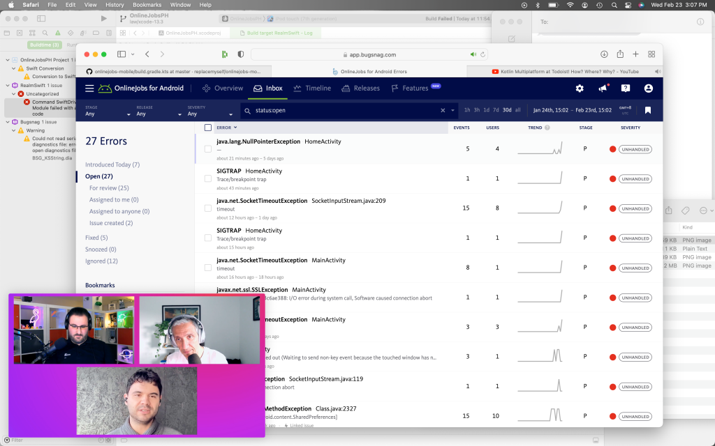Image resolution: width=715 pixels, height=446 pixels.
Task: Open the user account profile icon
Action: (649, 89)
